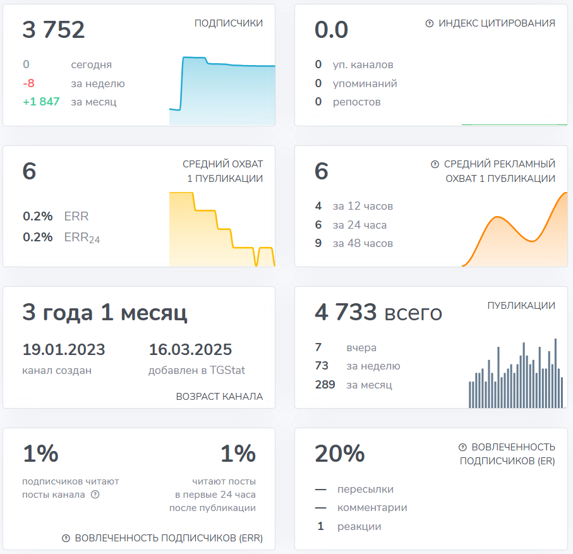The height and width of the screenshot is (554, 573).
Task: Open help icon for ВОВЛЕЧЕННОСТЬ ПОДПИСЧИКОВ (ERR)
Action: coord(66,538)
